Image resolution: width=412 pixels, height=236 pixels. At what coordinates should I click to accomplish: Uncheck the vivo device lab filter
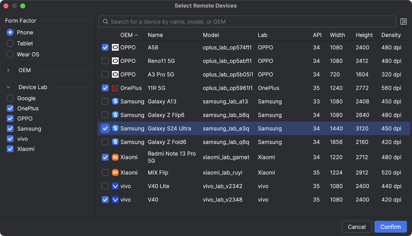coord(10,139)
